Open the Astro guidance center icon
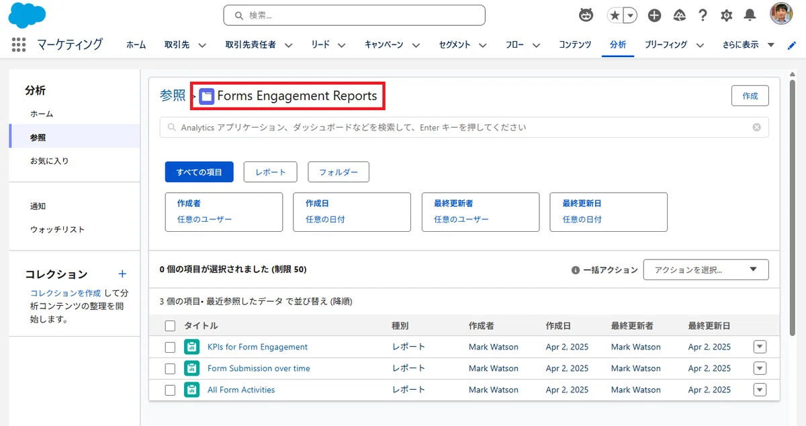 pos(586,15)
